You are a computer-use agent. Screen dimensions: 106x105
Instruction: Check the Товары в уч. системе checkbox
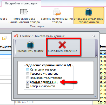coord(28,74)
